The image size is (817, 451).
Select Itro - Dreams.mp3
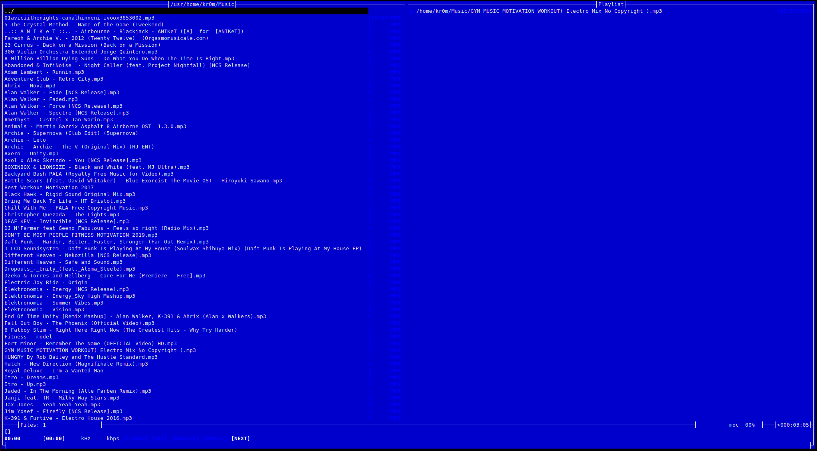pyautogui.click(x=32, y=378)
